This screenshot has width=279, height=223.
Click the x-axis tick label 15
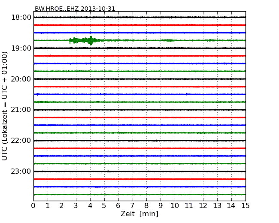pyautogui.click(x=246, y=206)
